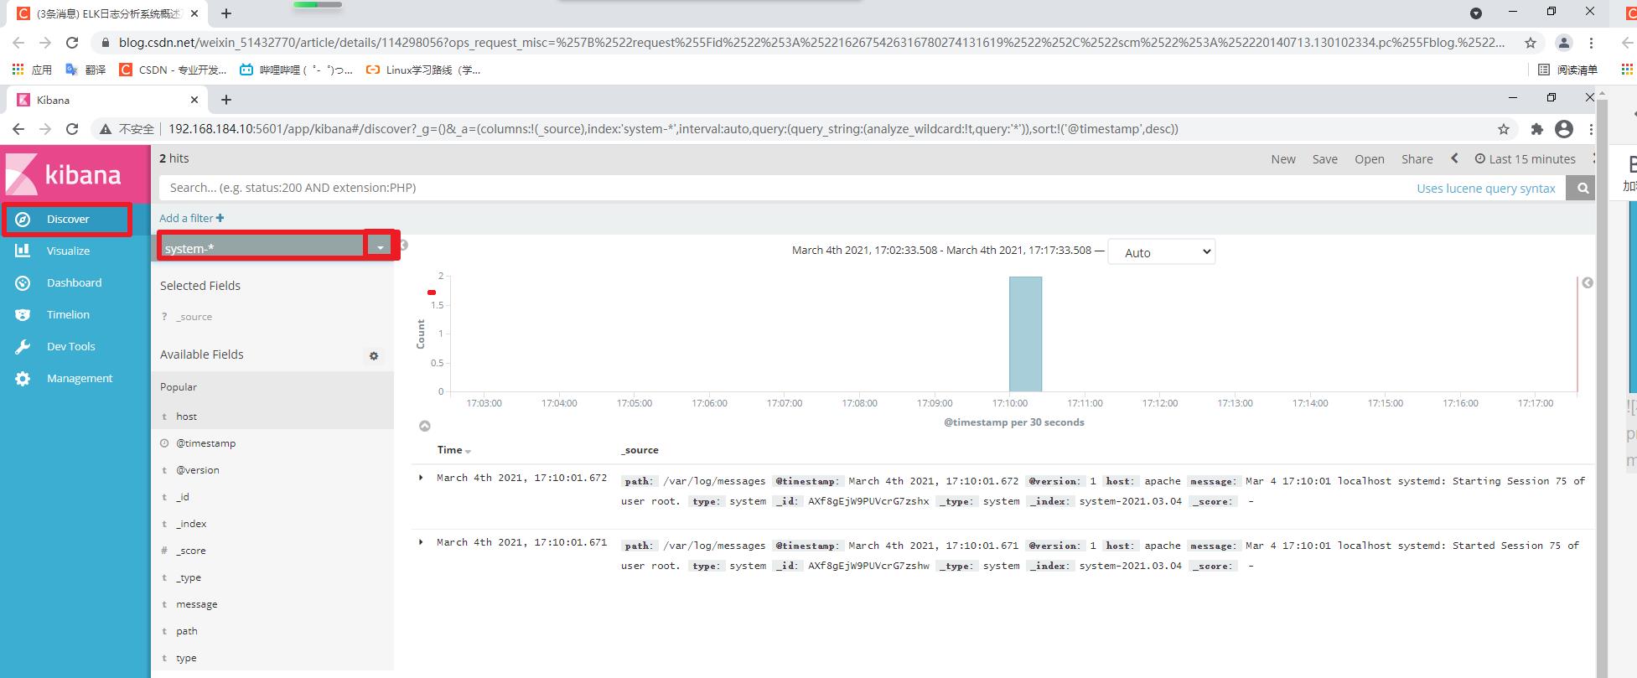This screenshot has height=678, width=1637.
Task: Click the Uses lucene query syntax link
Action: (x=1485, y=189)
